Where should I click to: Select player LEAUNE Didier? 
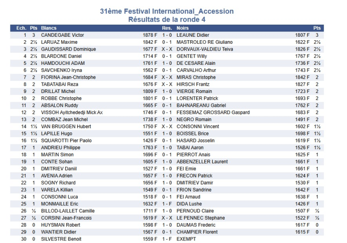[x=193, y=35]
